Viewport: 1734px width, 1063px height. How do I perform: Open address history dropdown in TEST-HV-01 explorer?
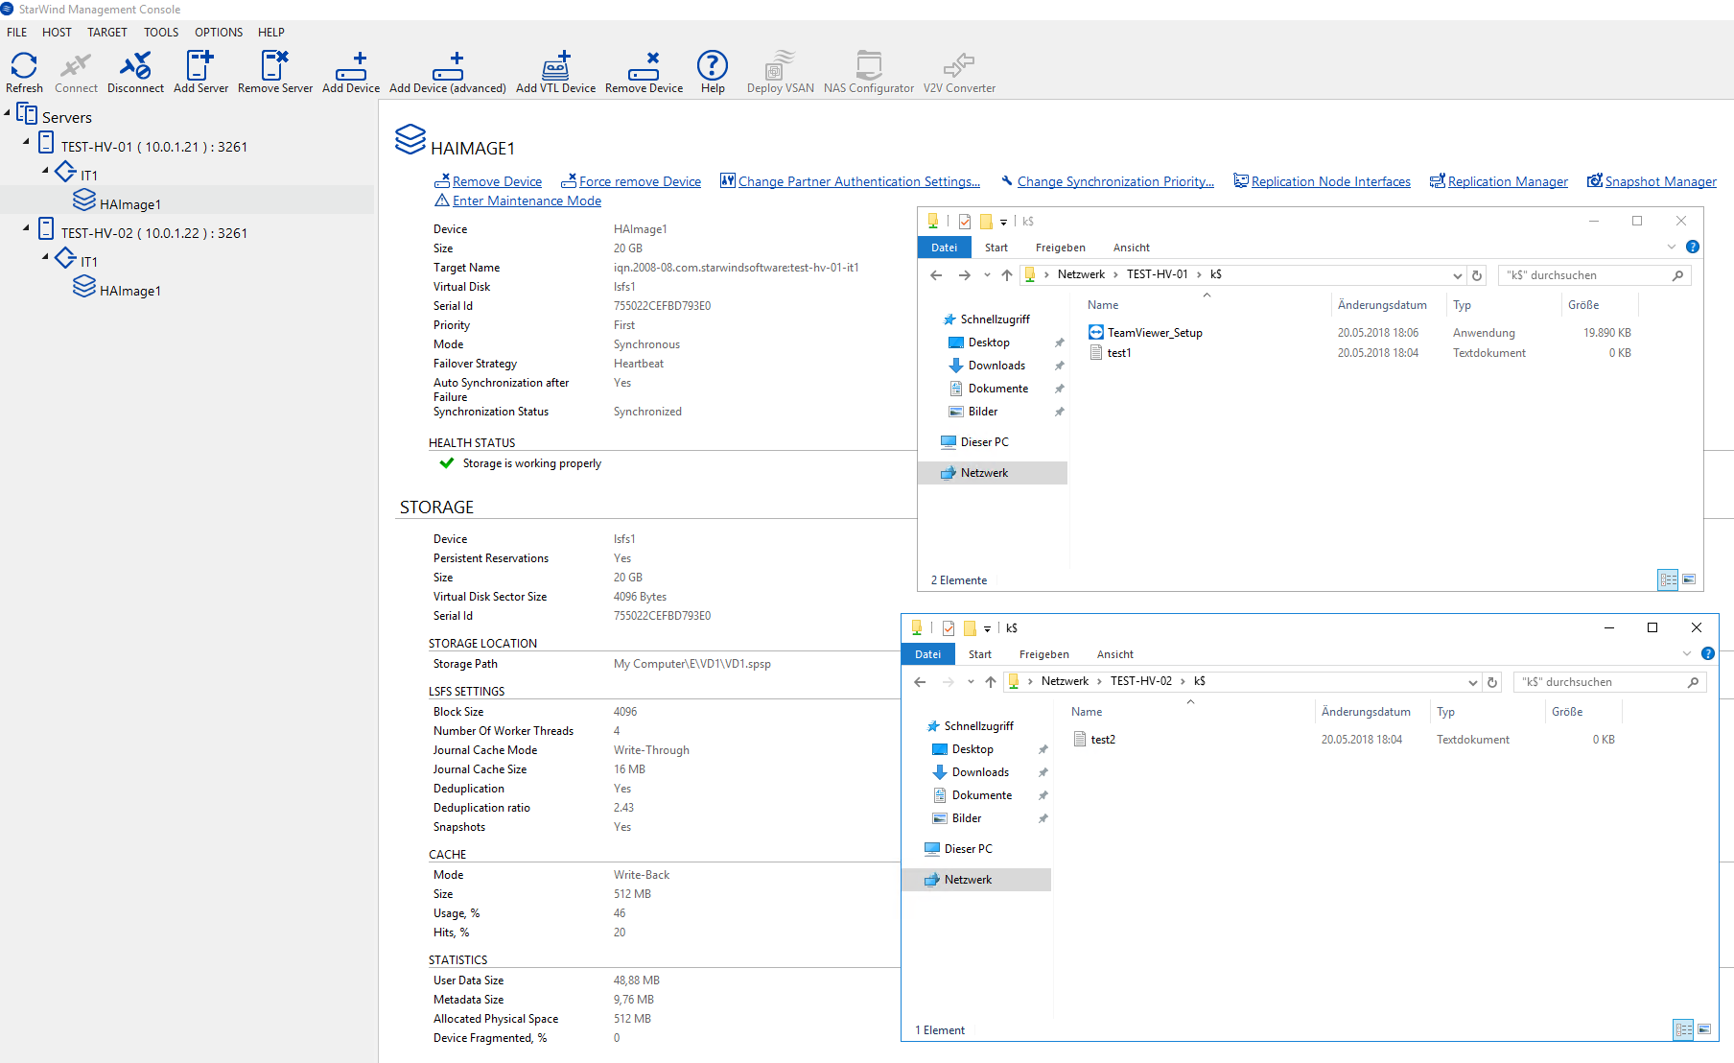click(1458, 275)
